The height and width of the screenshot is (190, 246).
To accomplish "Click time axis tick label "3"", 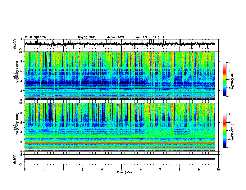I will click(83, 170).
